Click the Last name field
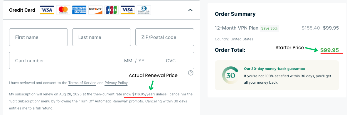The width and height of the screenshot is (347, 115). tap(102, 37)
